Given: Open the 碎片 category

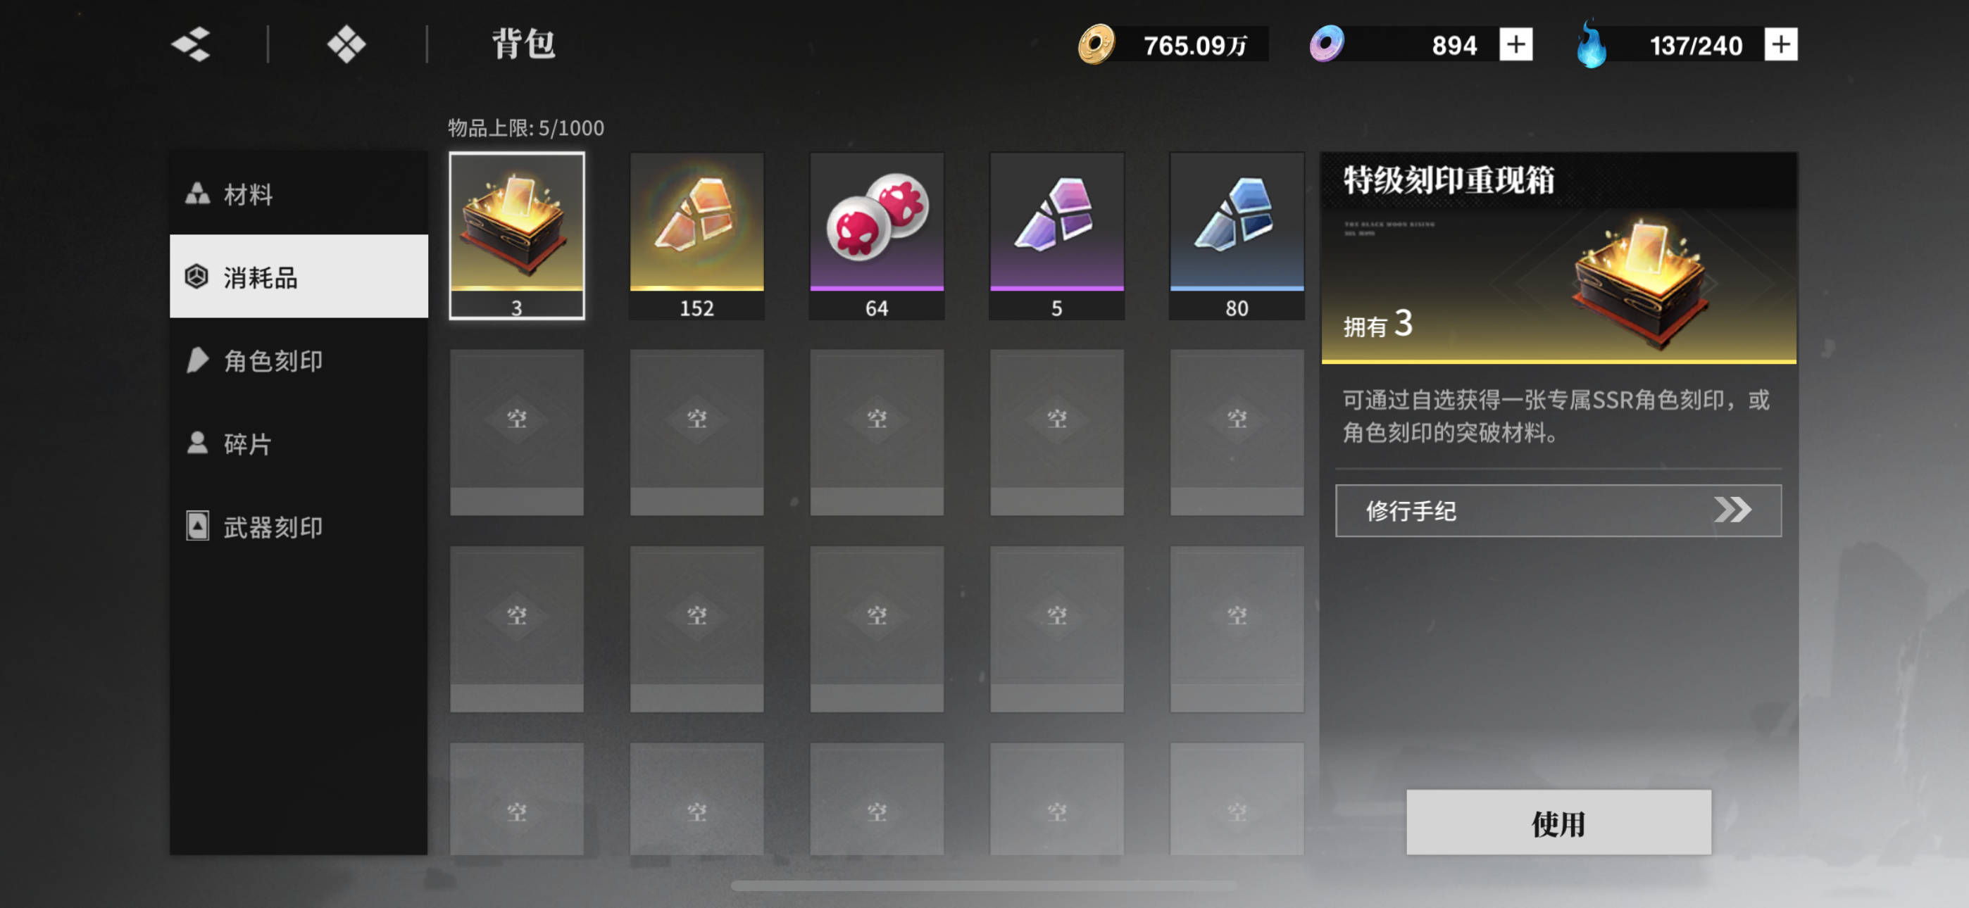Looking at the screenshot, I should pyautogui.click(x=299, y=443).
